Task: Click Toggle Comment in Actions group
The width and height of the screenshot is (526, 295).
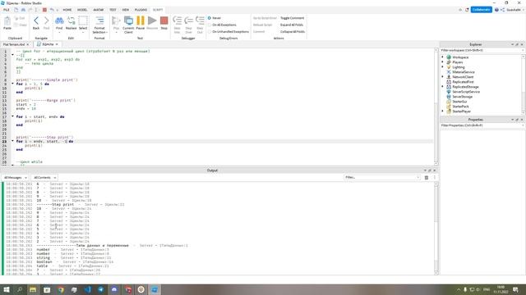Action: coord(293,18)
